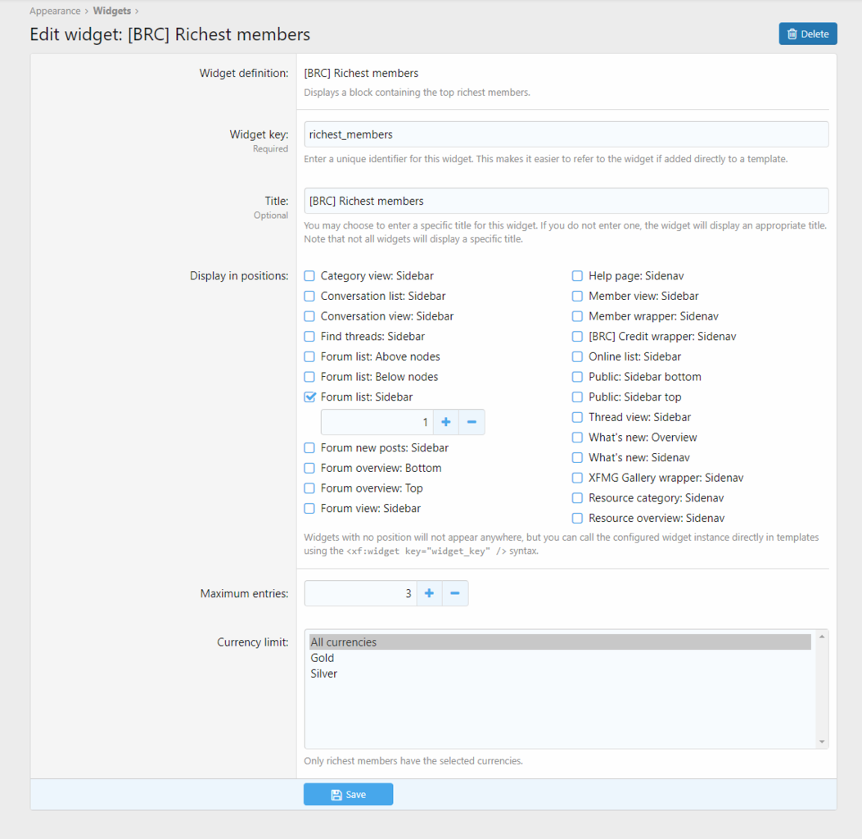Select All currencies option
Viewport: 862px width, 839px height.
tap(344, 642)
